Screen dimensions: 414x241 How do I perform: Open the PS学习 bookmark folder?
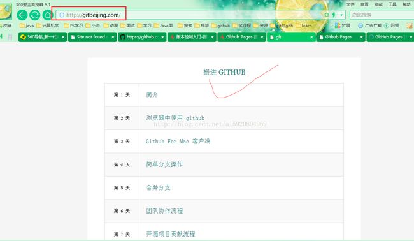click(73, 26)
